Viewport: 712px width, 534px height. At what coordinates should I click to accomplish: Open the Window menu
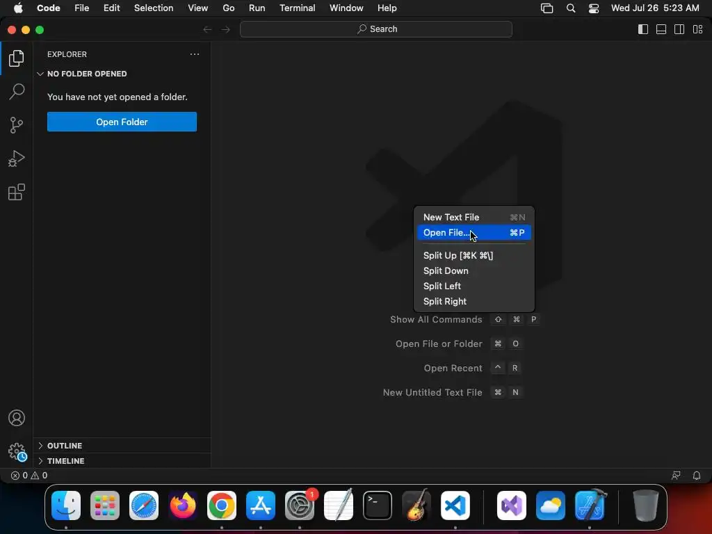[x=346, y=8]
